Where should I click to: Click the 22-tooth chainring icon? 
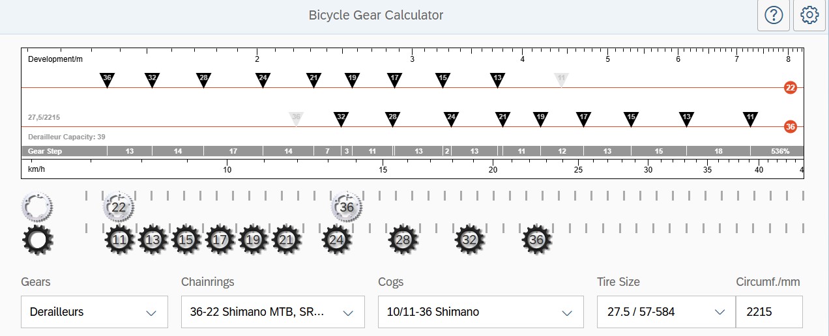119,207
